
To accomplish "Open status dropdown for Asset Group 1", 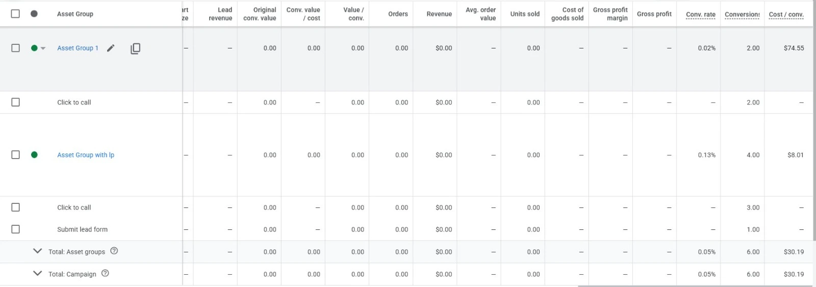I will 43,48.
